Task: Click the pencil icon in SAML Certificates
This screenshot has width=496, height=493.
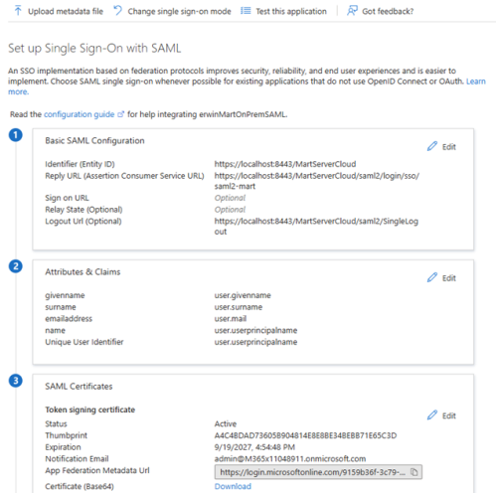Action: tap(432, 415)
